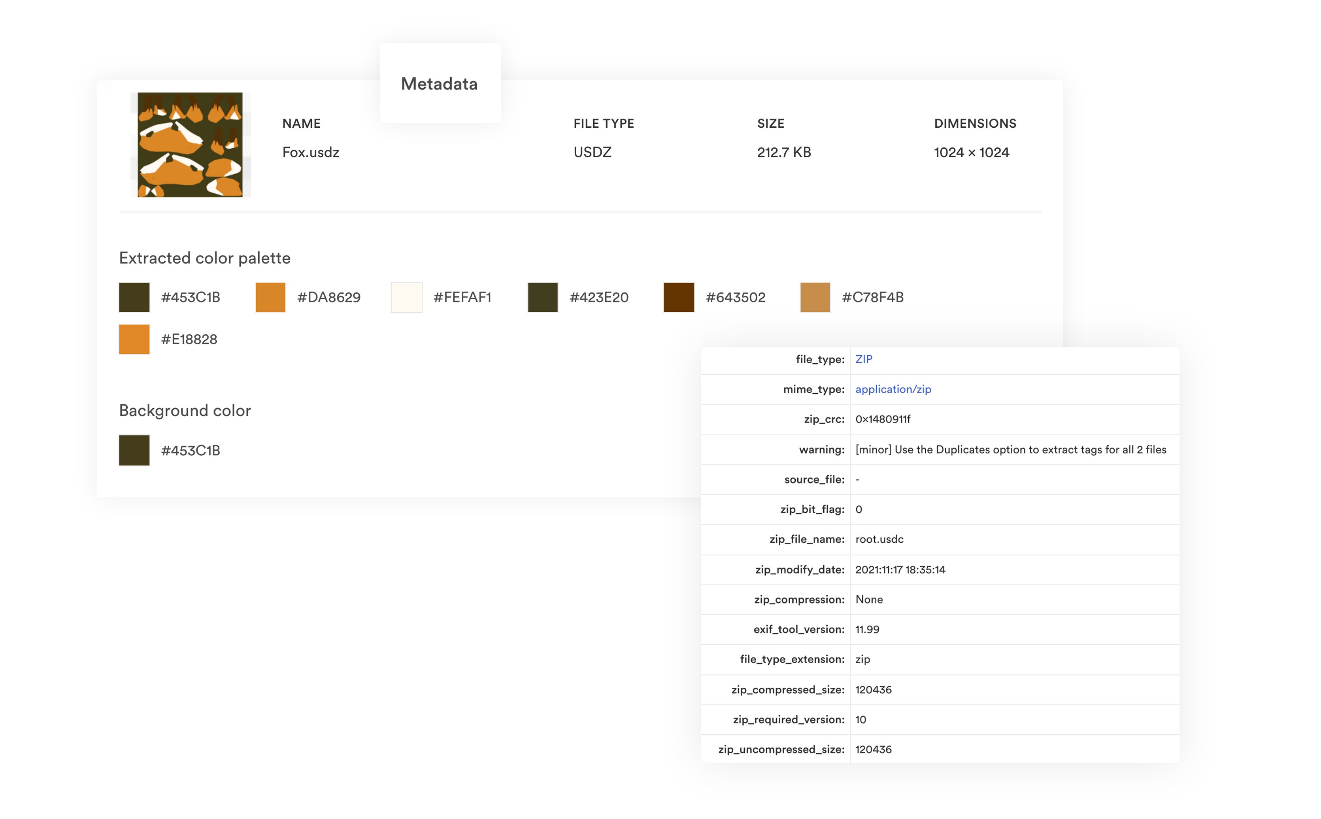The image size is (1321, 819).
Task: Click the zip_crc value 0x1480911f
Action: click(883, 419)
